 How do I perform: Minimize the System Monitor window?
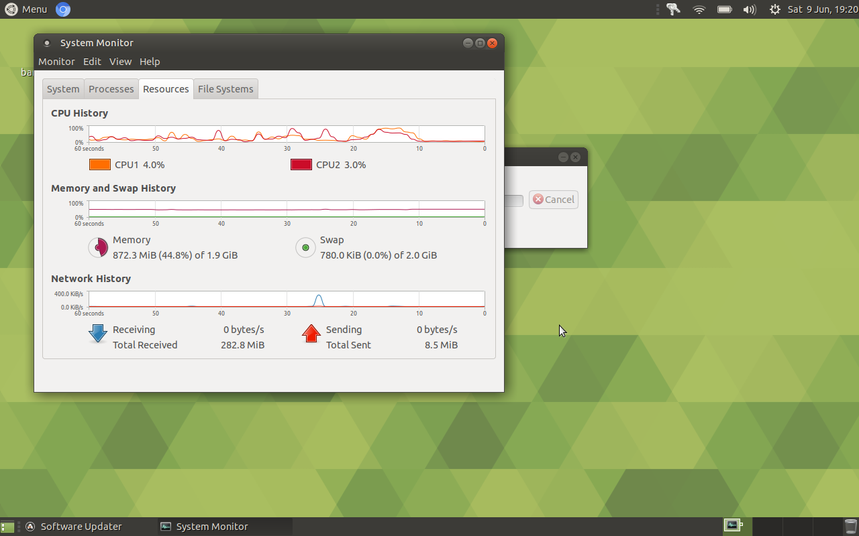click(x=468, y=43)
